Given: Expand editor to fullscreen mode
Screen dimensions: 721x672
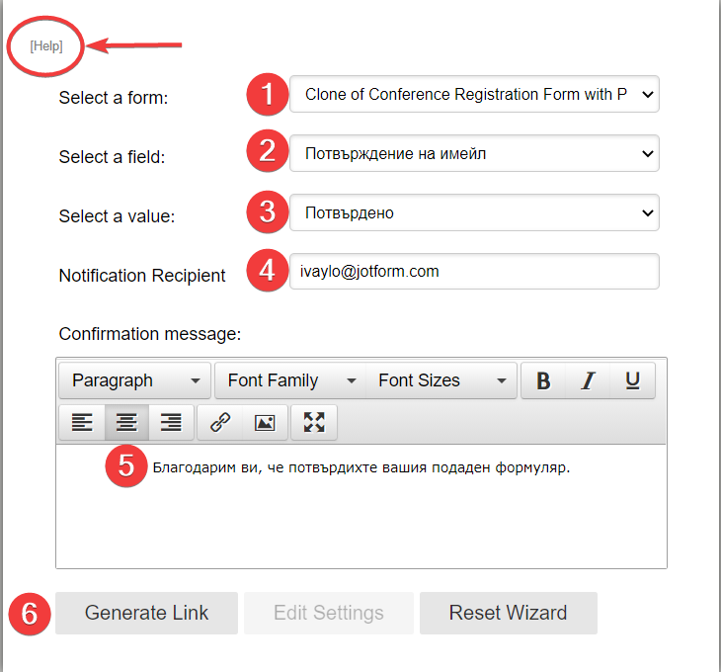Looking at the screenshot, I should pos(314,423).
